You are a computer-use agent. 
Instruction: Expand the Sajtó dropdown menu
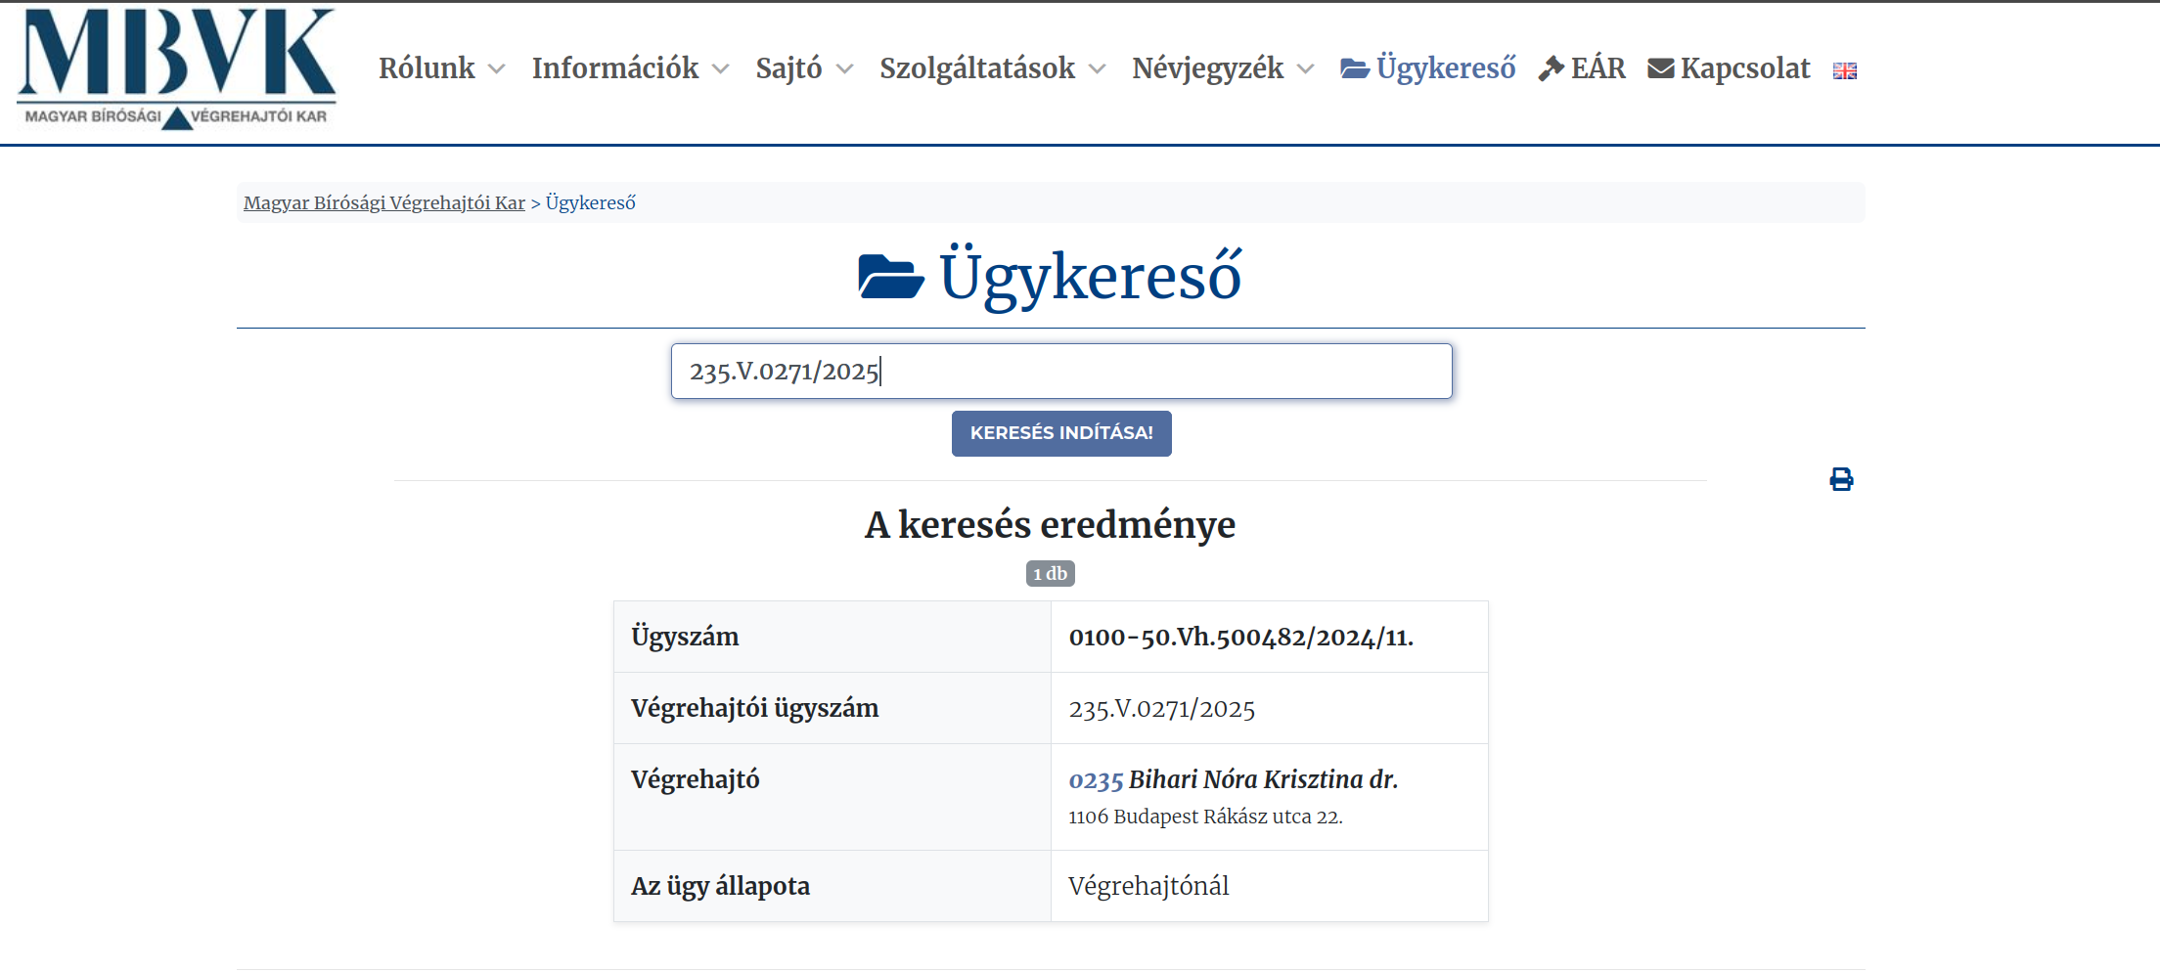803,68
